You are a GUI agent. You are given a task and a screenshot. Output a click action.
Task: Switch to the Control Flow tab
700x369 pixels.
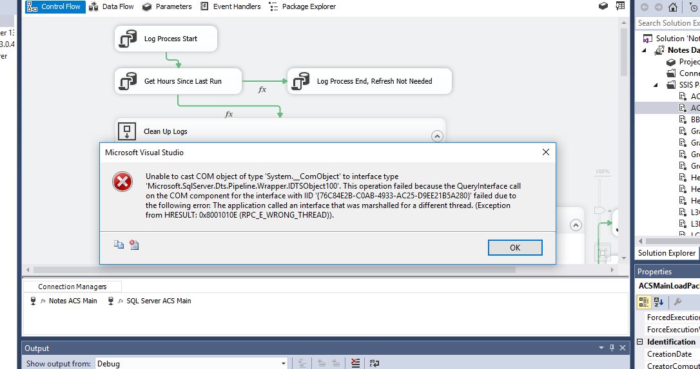pos(55,6)
